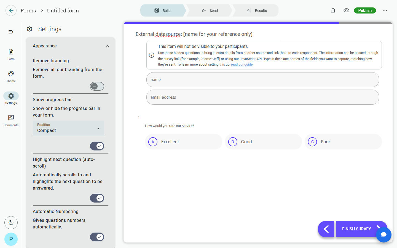Click the Settings heading gear icon
397x248 pixels.
point(29,29)
